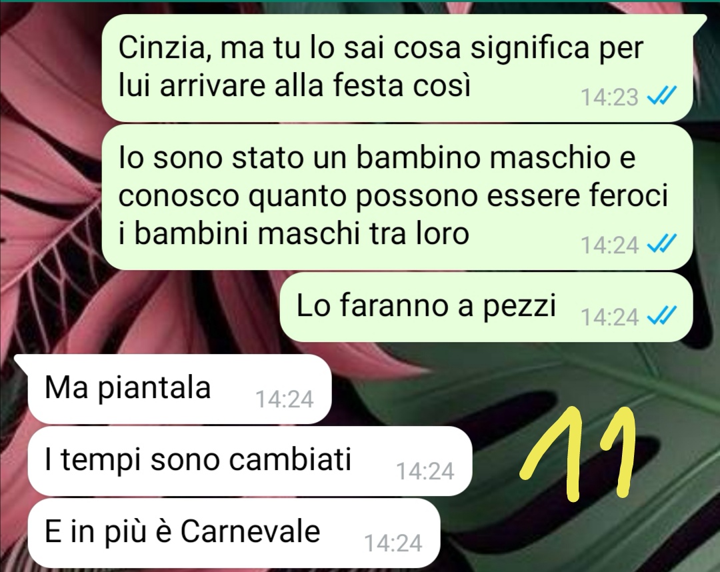Image resolution: width=720 pixels, height=572 pixels.
Task: Tap the double-check icon on the 'feroci' message
Action: coord(661,244)
